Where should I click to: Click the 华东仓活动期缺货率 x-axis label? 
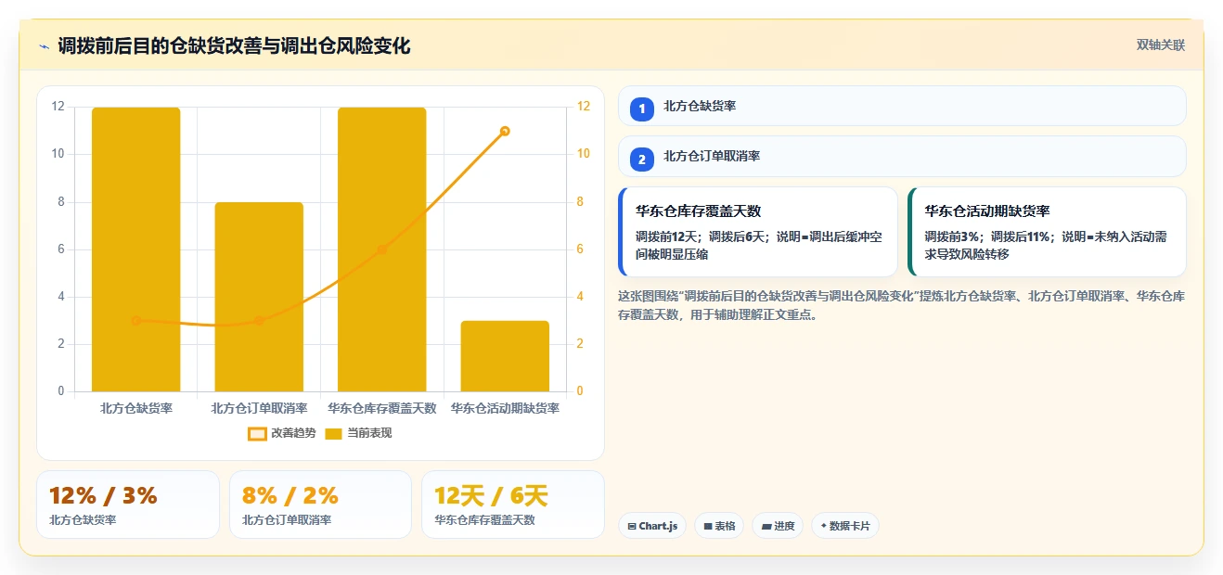(x=505, y=408)
